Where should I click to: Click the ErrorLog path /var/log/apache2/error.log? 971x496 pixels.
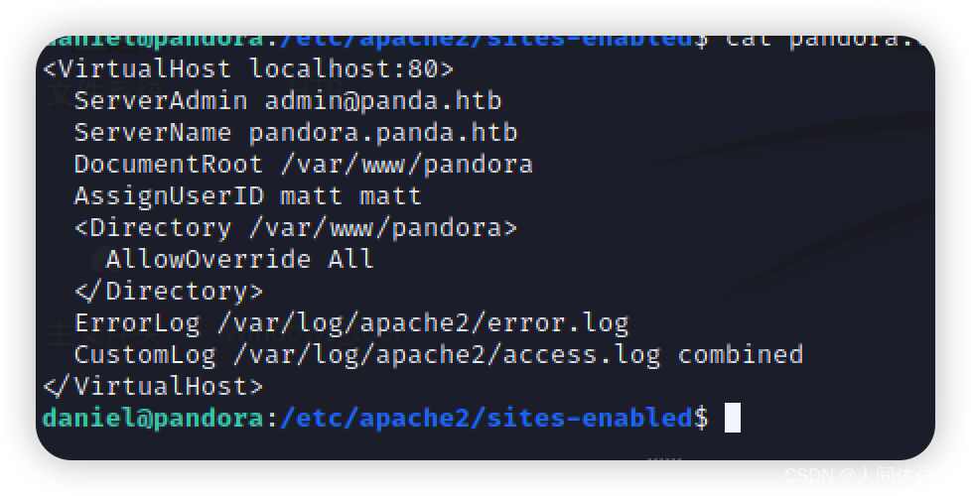point(424,323)
